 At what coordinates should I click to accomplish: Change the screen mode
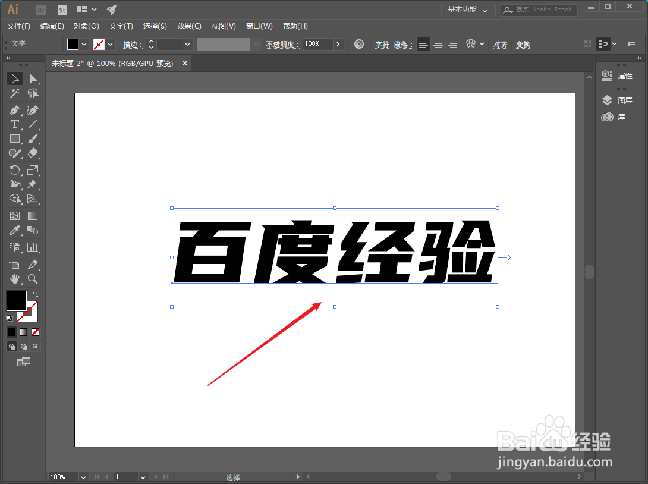pyautogui.click(x=24, y=362)
